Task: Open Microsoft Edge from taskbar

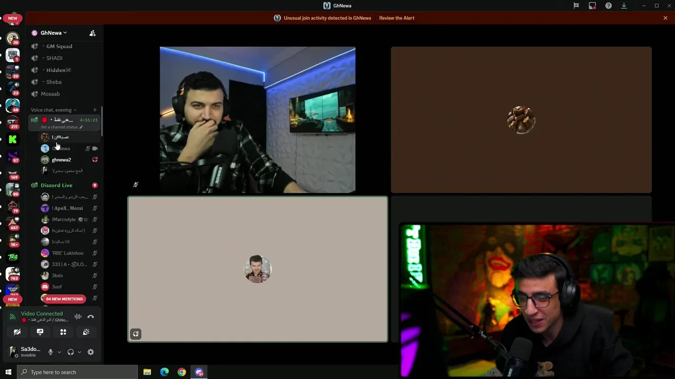Action: (x=165, y=372)
